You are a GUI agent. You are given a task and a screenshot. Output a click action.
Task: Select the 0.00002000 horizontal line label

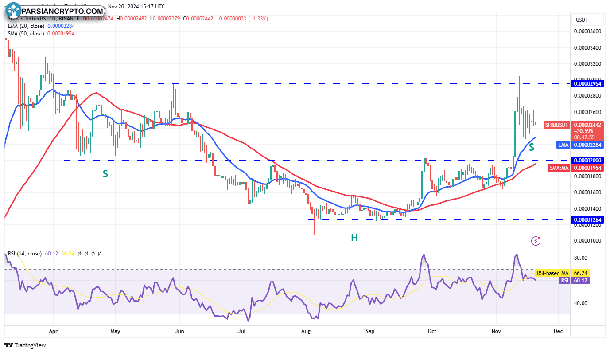tap(587, 160)
